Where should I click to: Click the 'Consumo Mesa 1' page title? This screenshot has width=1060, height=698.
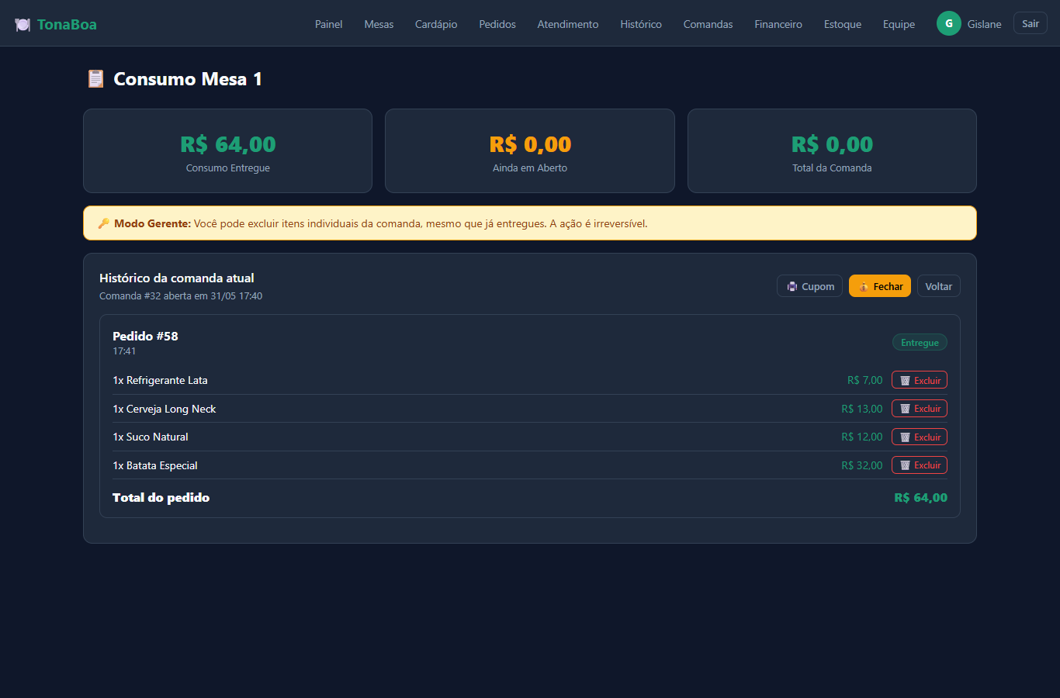[188, 79]
